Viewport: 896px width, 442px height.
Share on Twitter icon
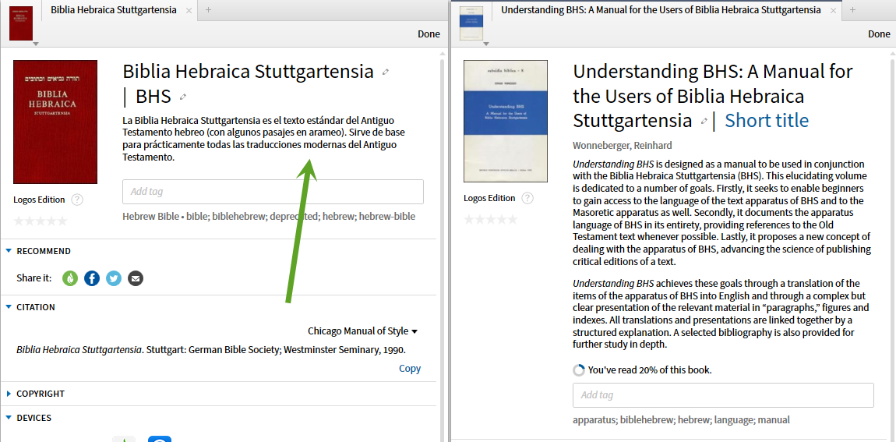click(x=114, y=278)
